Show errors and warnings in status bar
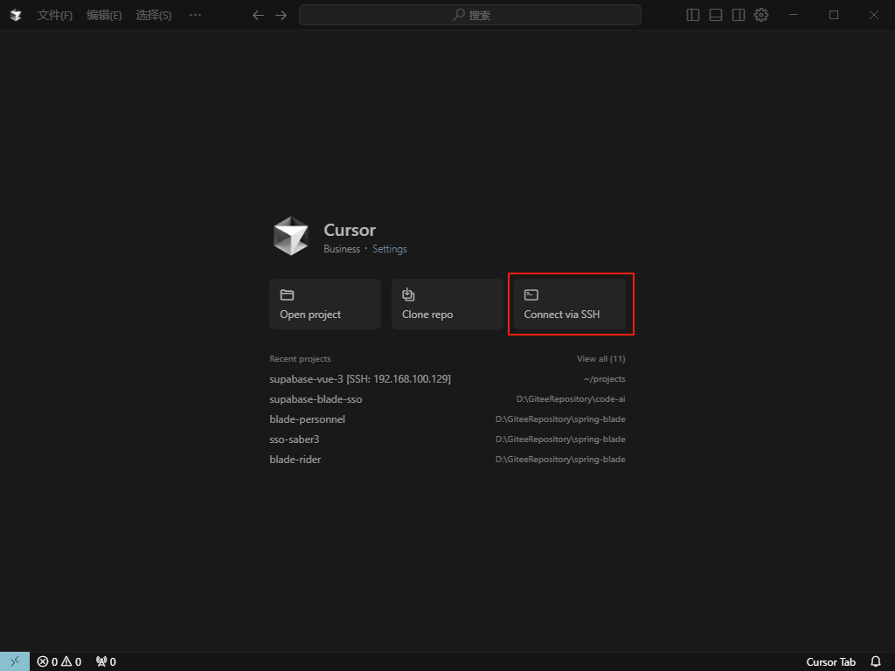This screenshot has width=895, height=671. (59, 661)
